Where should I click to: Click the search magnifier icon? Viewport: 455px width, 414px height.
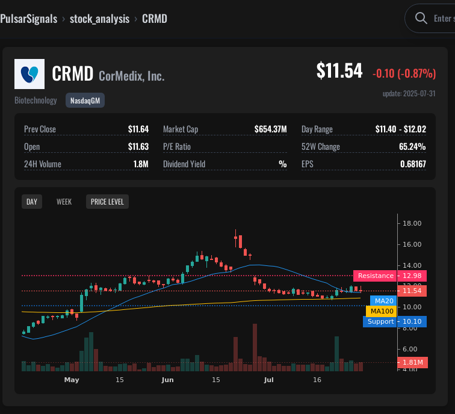(x=421, y=18)
